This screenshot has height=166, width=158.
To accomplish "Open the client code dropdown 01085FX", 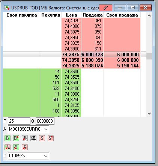I will (x=29, y=156).
